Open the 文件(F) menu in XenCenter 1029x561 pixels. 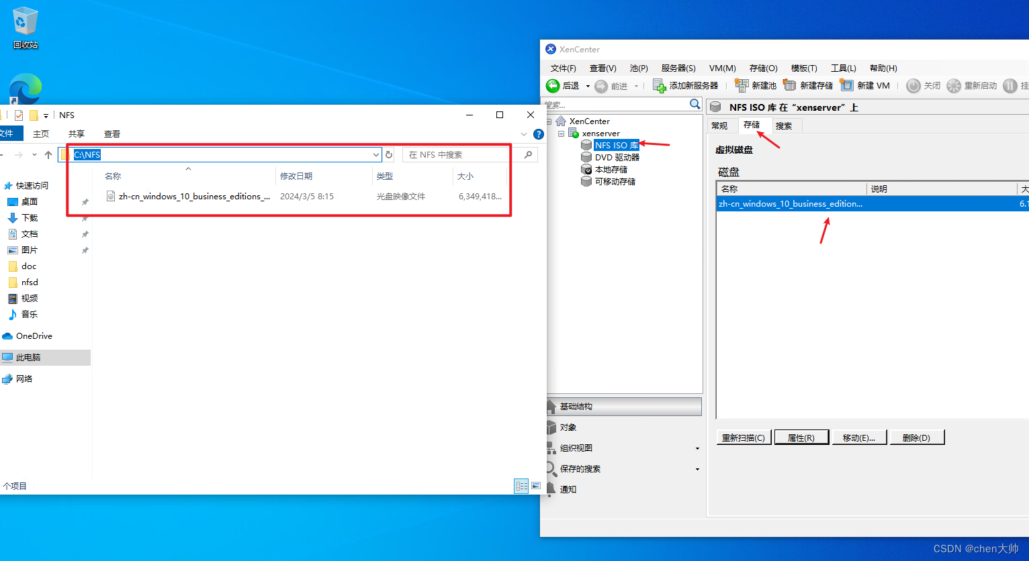564,68
